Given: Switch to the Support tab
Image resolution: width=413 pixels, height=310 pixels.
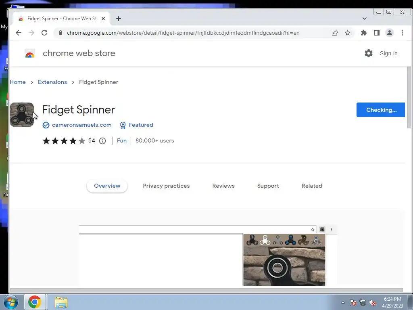Looking at the screenshot, I should (268, 186).
